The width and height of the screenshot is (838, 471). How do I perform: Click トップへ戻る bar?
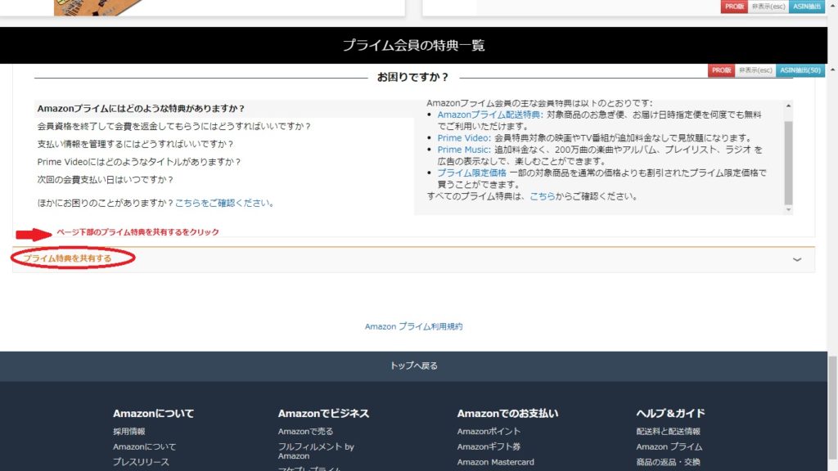pos(413,366)
